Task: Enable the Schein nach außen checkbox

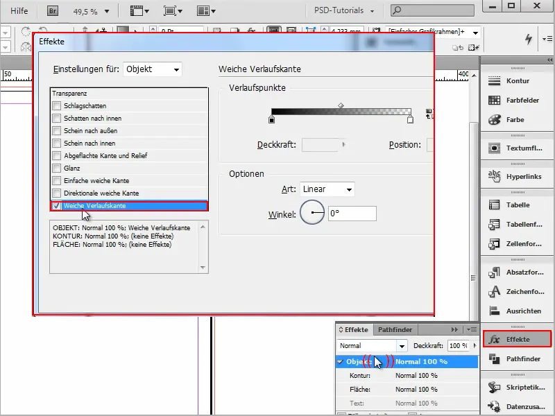Action: tap(56, 131)
